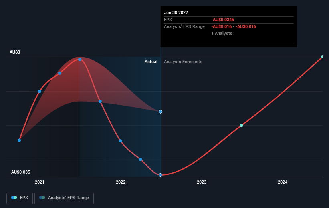Click EPS point between 2021 and peak
The height and width of the screenshot is (208, 329).
pos(60,73)
